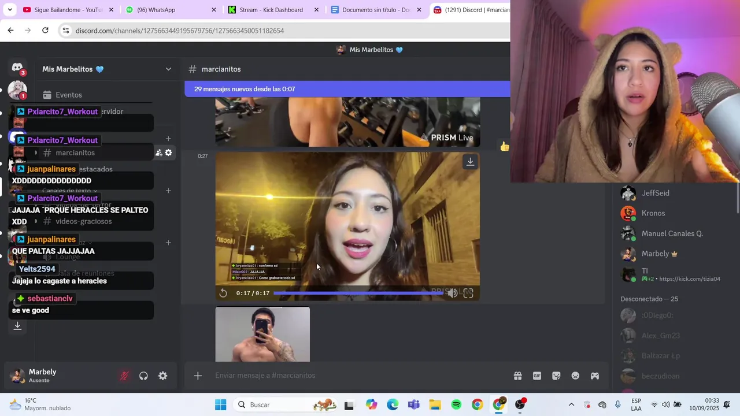740x416 pixels.
Task: Open the activities game controller icon
Action: click(594, 376)
